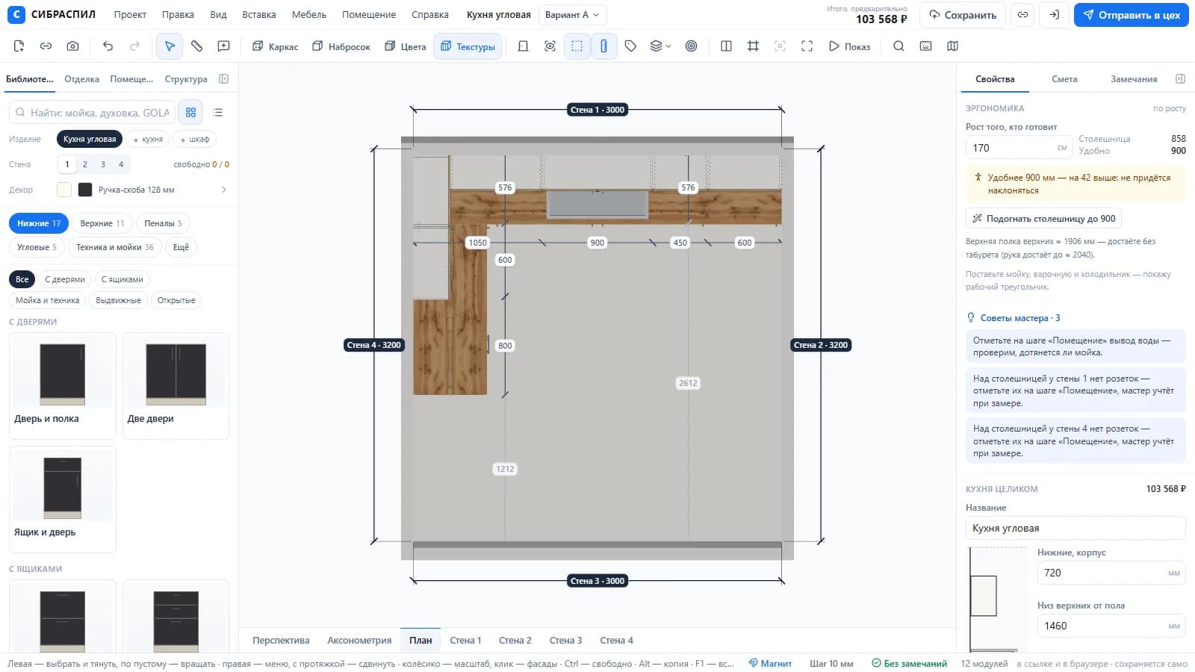Select the pointer arrow tool
The width and height of the screenshot is (1195, 672).
tap(170, 46)
